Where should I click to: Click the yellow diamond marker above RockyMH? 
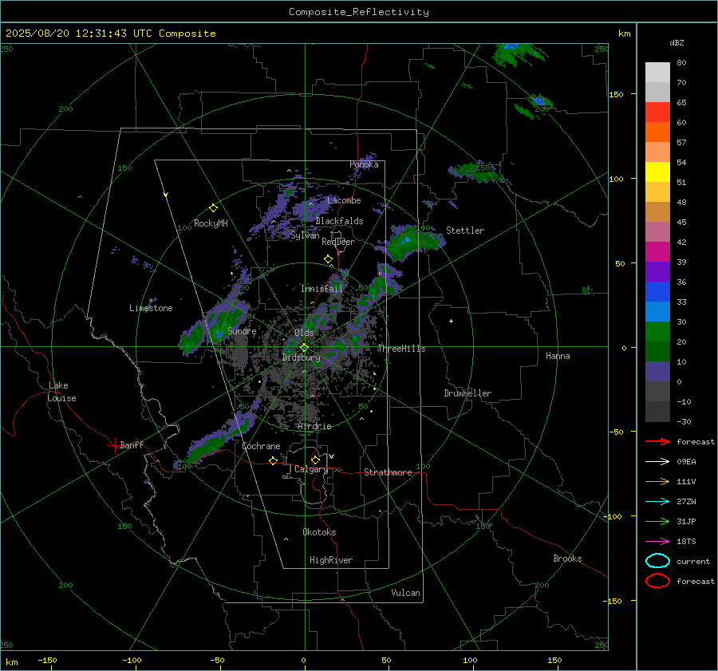213,208
